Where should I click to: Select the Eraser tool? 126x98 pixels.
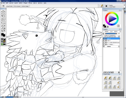point(4,26)
